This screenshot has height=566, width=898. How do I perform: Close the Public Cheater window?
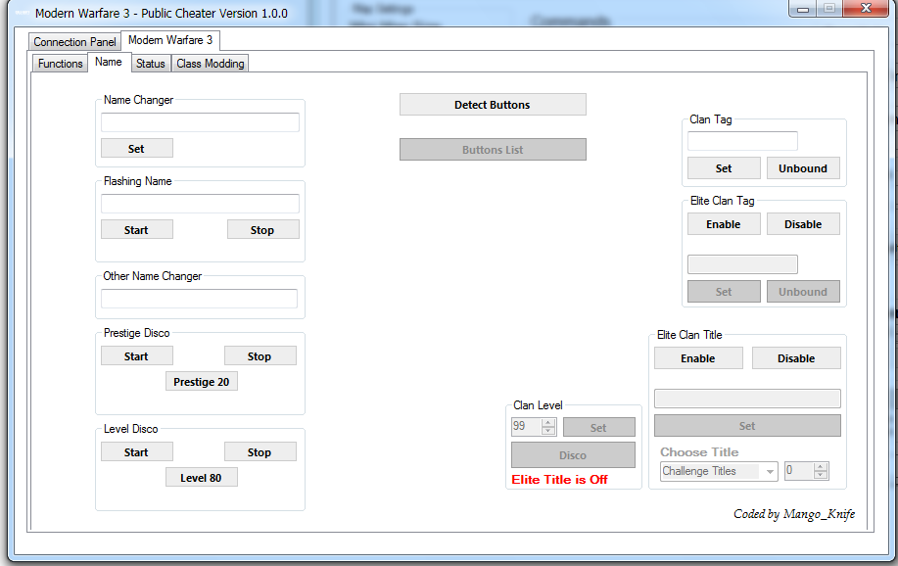point(866,8)
